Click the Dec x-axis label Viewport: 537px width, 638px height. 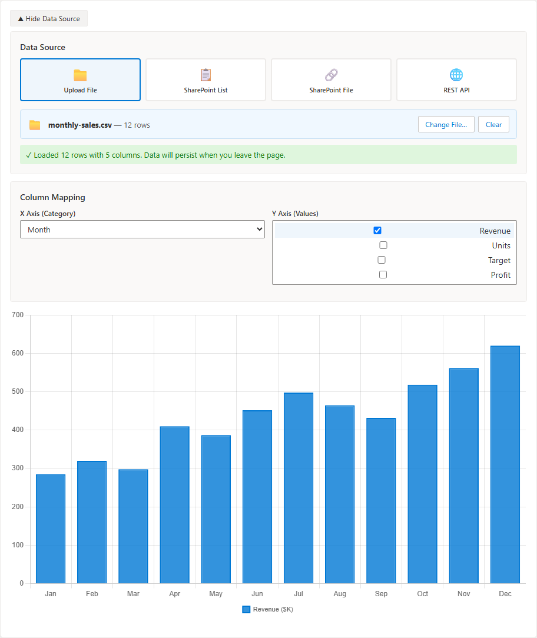[x=505, y=594]
